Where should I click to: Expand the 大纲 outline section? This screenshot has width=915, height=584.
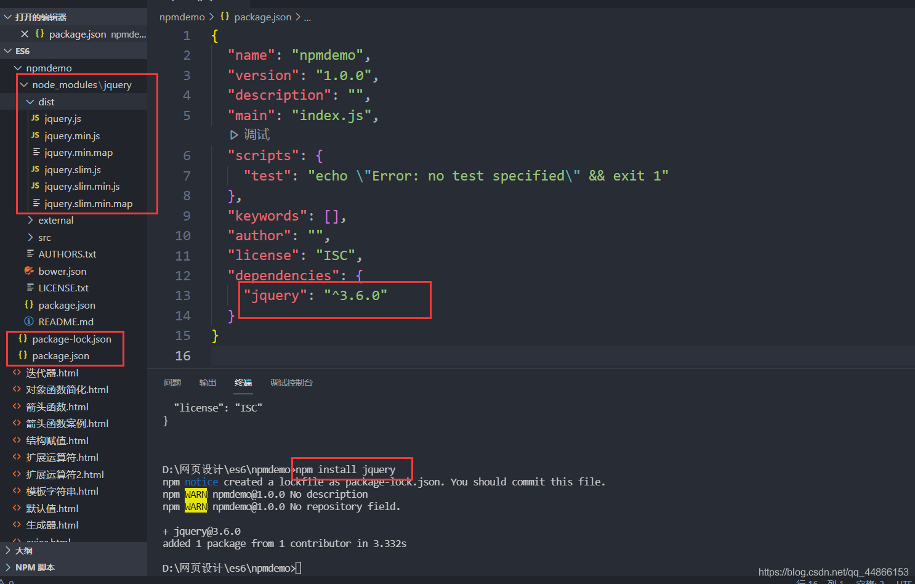pyautogui.click(x=8, y=550)
